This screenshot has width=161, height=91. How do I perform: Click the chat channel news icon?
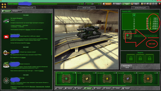[x=6, y=21]
